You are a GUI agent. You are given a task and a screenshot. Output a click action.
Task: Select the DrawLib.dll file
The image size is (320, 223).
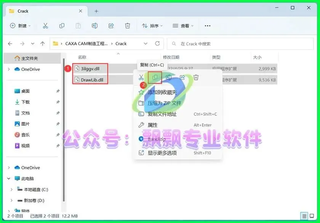tap(92, 80)
